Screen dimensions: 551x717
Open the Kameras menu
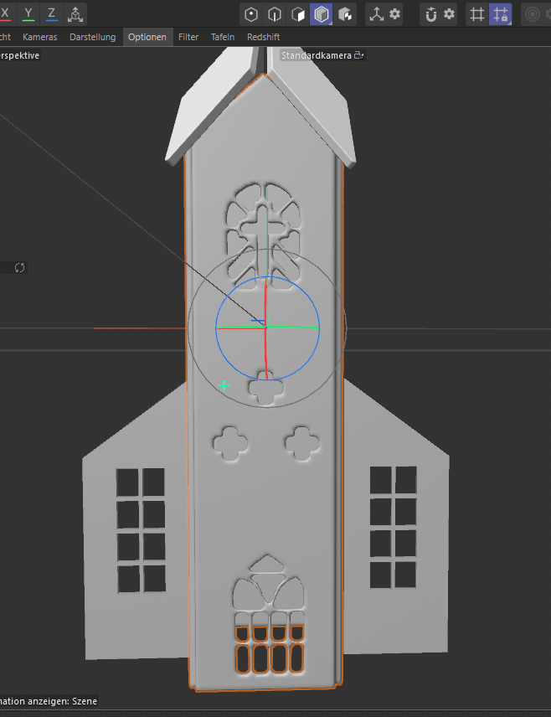coord(40,37)
